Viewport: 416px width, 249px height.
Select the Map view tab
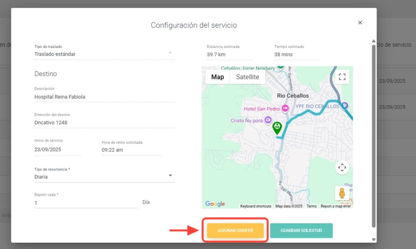pyautogui.click(x=217, y=77)
